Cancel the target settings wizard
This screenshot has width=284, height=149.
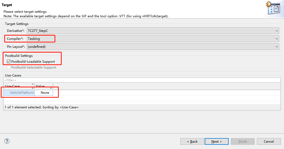coord(269,141)
